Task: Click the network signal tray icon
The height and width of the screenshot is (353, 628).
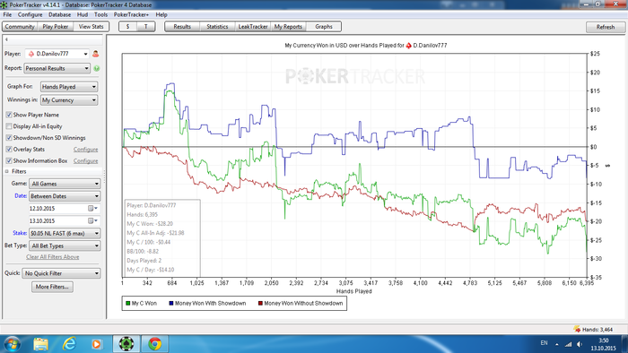Action: point(568,344)
